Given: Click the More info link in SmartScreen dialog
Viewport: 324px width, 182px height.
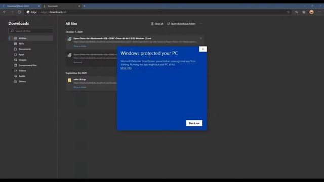Looking at the screenshot, I should 126,68.
